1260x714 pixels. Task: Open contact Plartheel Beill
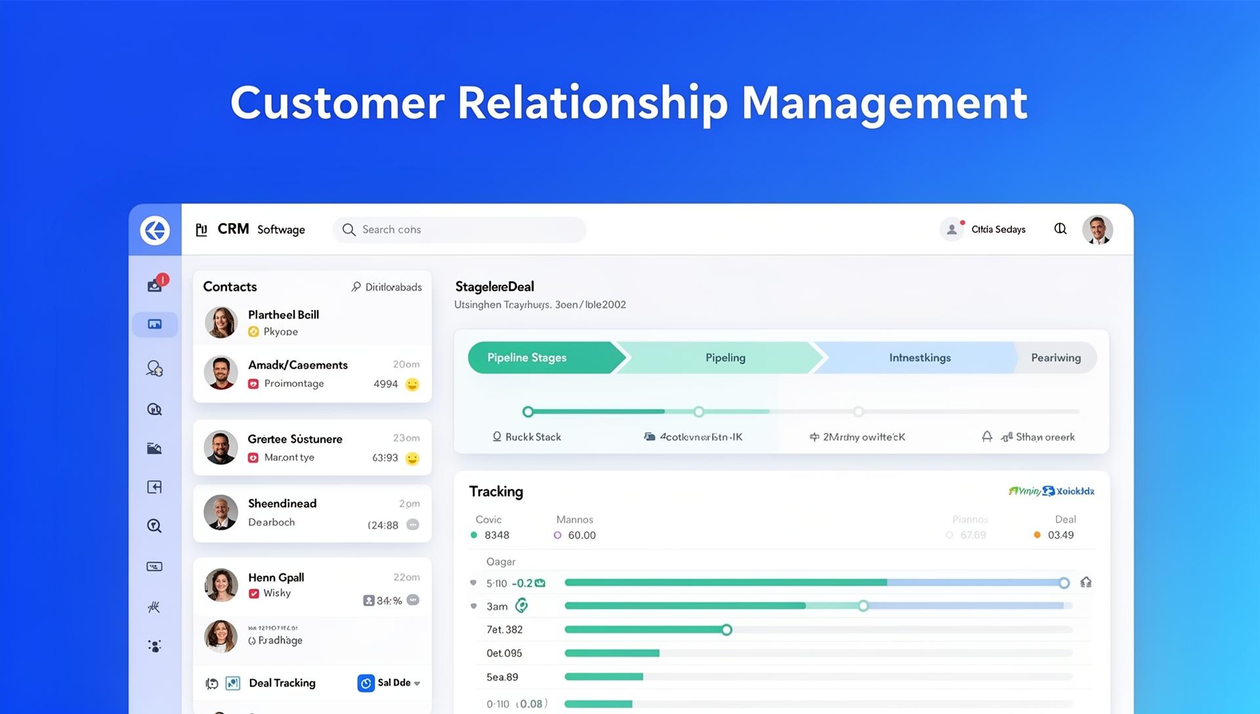[x=312, y=323]
